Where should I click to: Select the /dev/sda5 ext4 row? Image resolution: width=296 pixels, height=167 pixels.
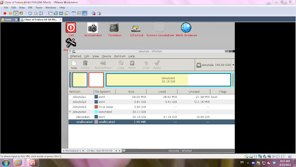(152, 117)
